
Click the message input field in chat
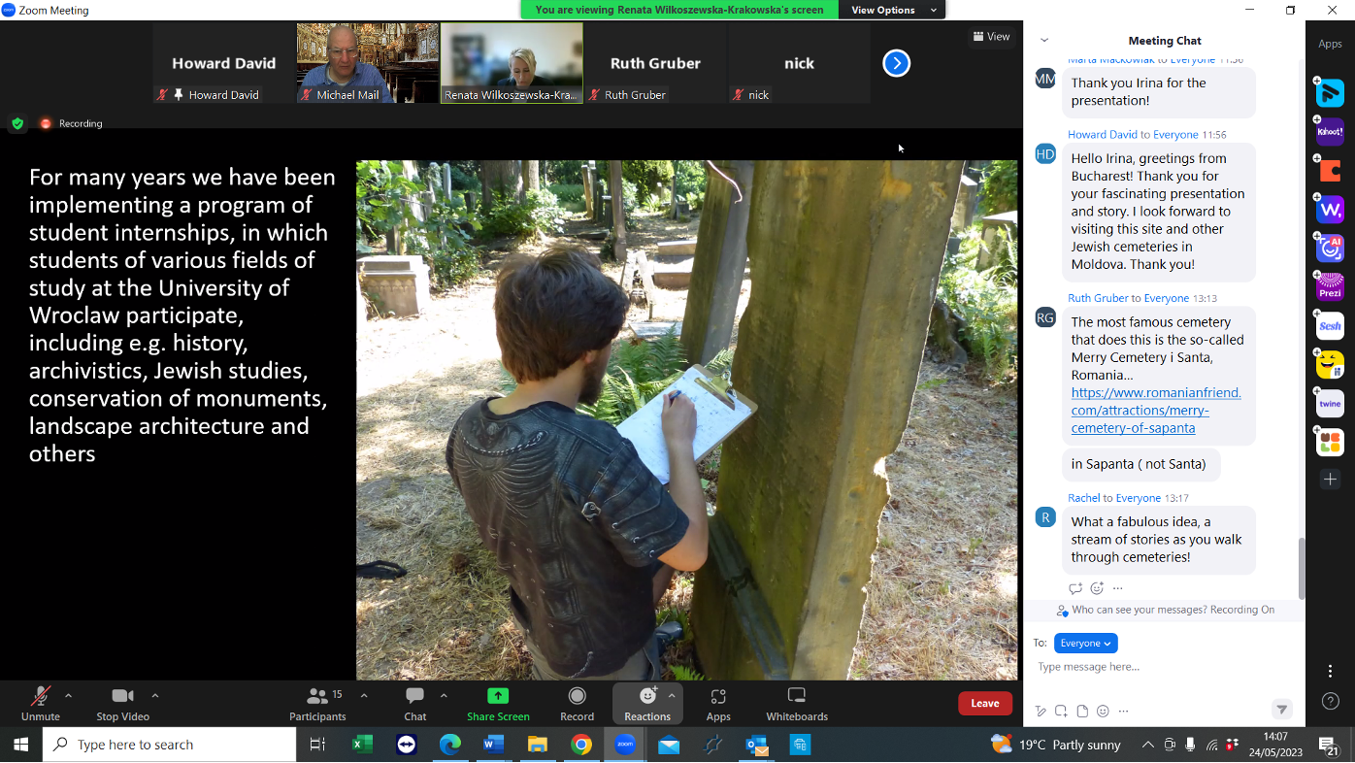point(1145,667)
